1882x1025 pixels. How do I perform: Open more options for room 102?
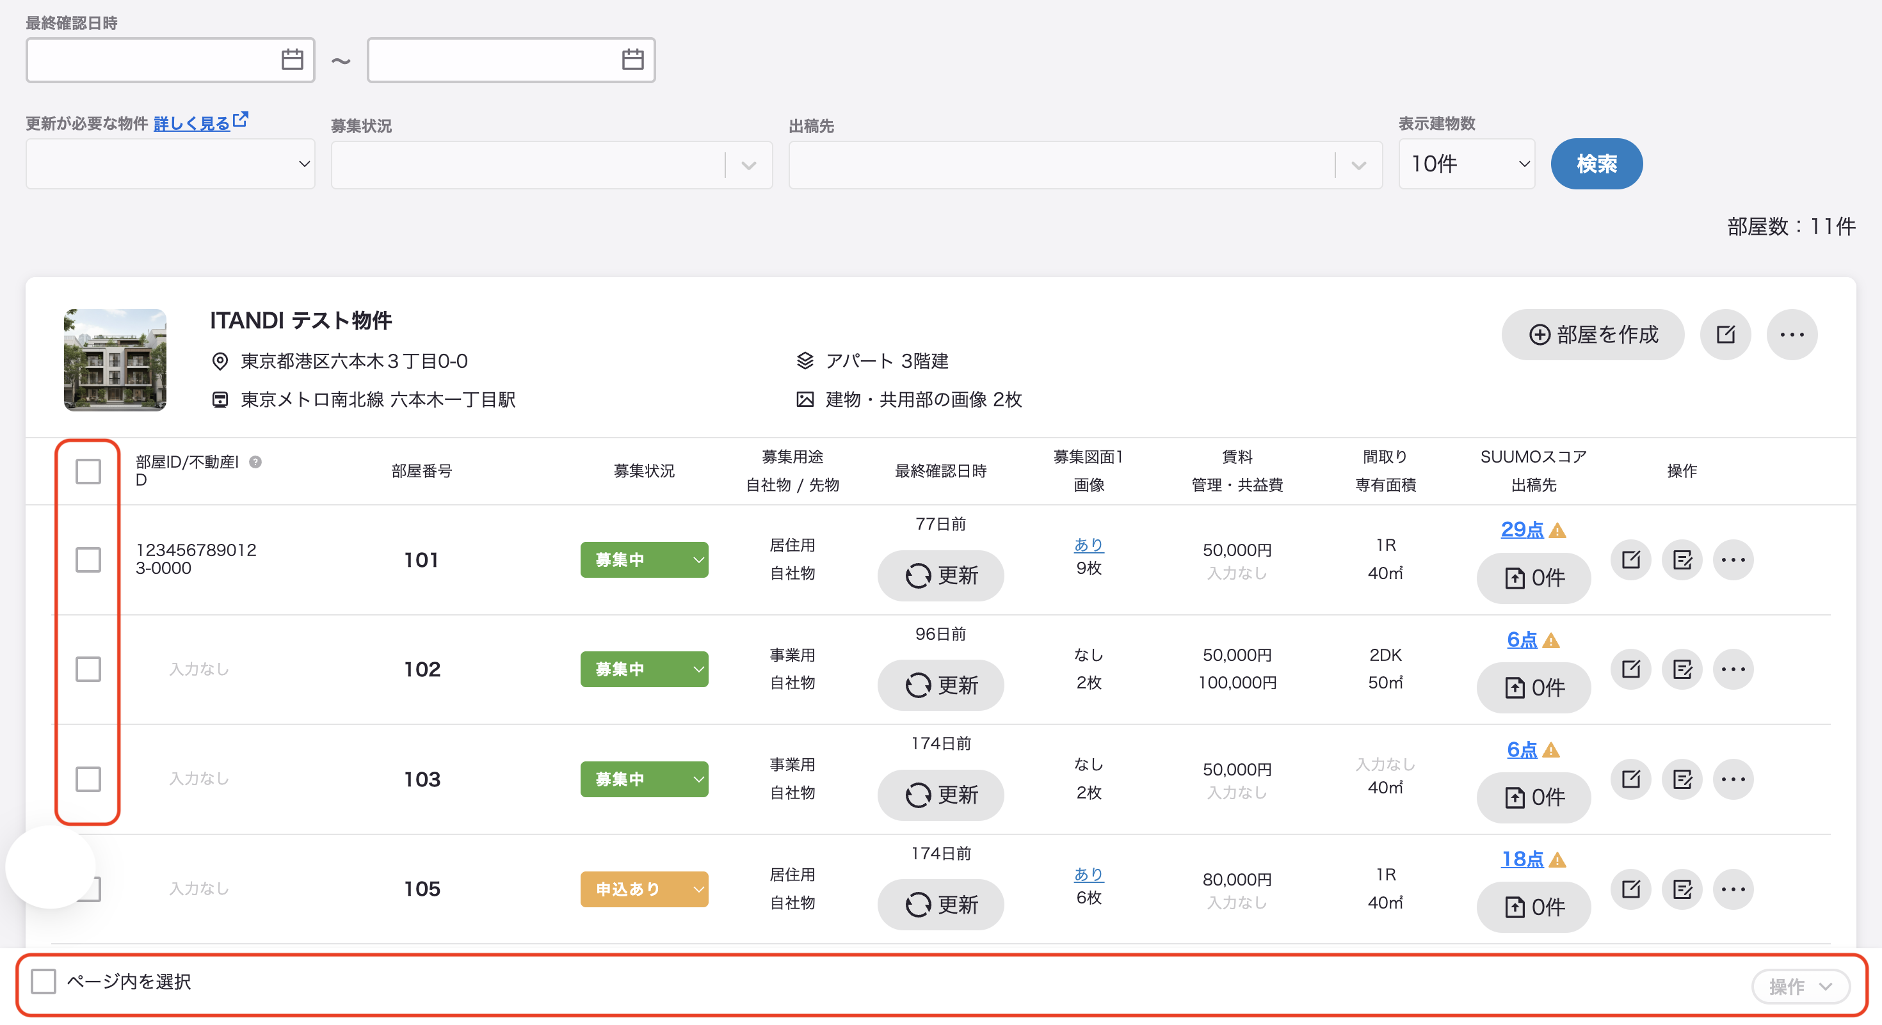click(1733, 669)
